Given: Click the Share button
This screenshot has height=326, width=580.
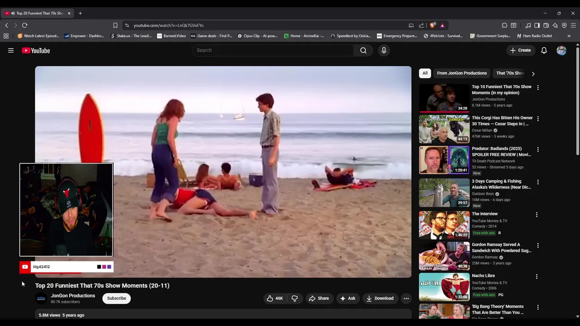Looking at the screenshot, I should pos(319,298).
